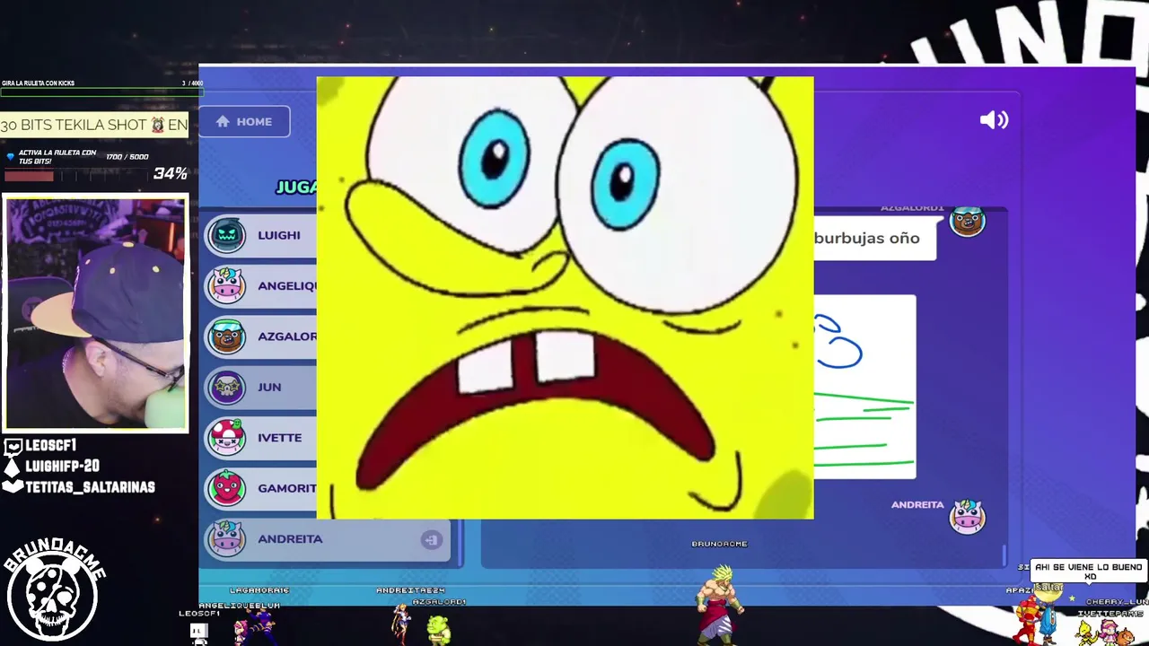Select Jun's skull avatar
The image size is (1149, 646).
pos(226,387)
